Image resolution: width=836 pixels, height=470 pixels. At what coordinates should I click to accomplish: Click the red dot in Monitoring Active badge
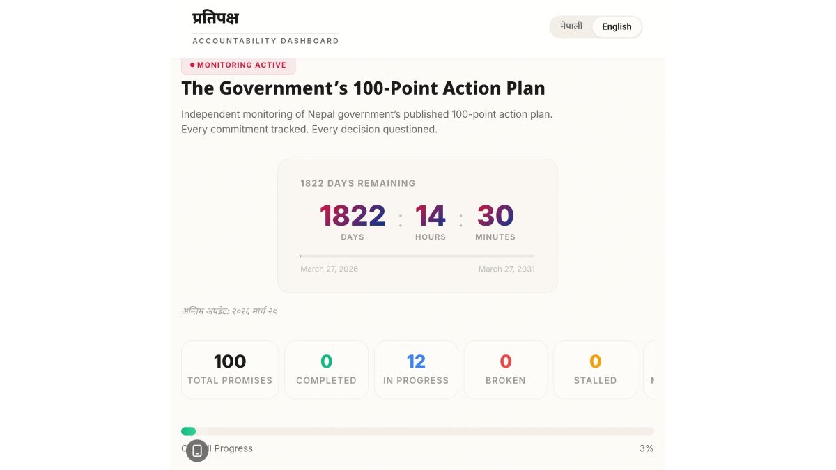point(192,65)
